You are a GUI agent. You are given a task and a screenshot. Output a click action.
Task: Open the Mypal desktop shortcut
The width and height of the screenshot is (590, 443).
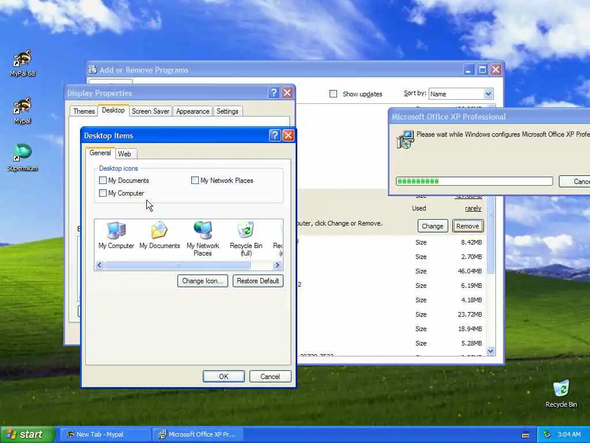[x=22, y=111]
